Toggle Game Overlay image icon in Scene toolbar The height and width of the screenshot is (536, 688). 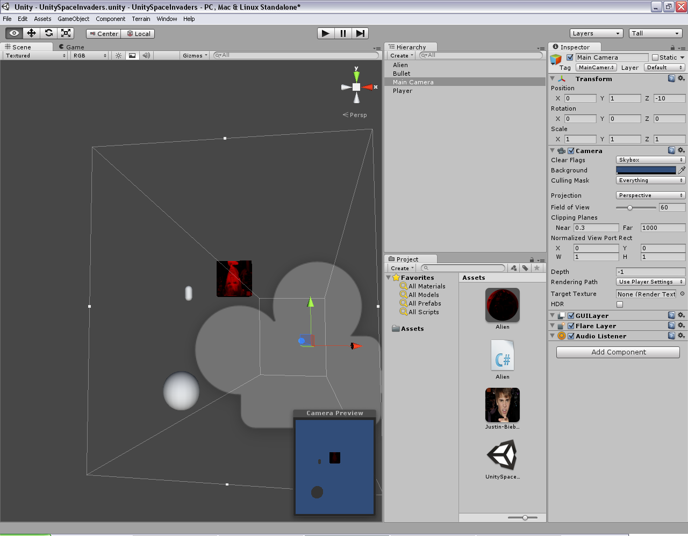tap(132, 55)
